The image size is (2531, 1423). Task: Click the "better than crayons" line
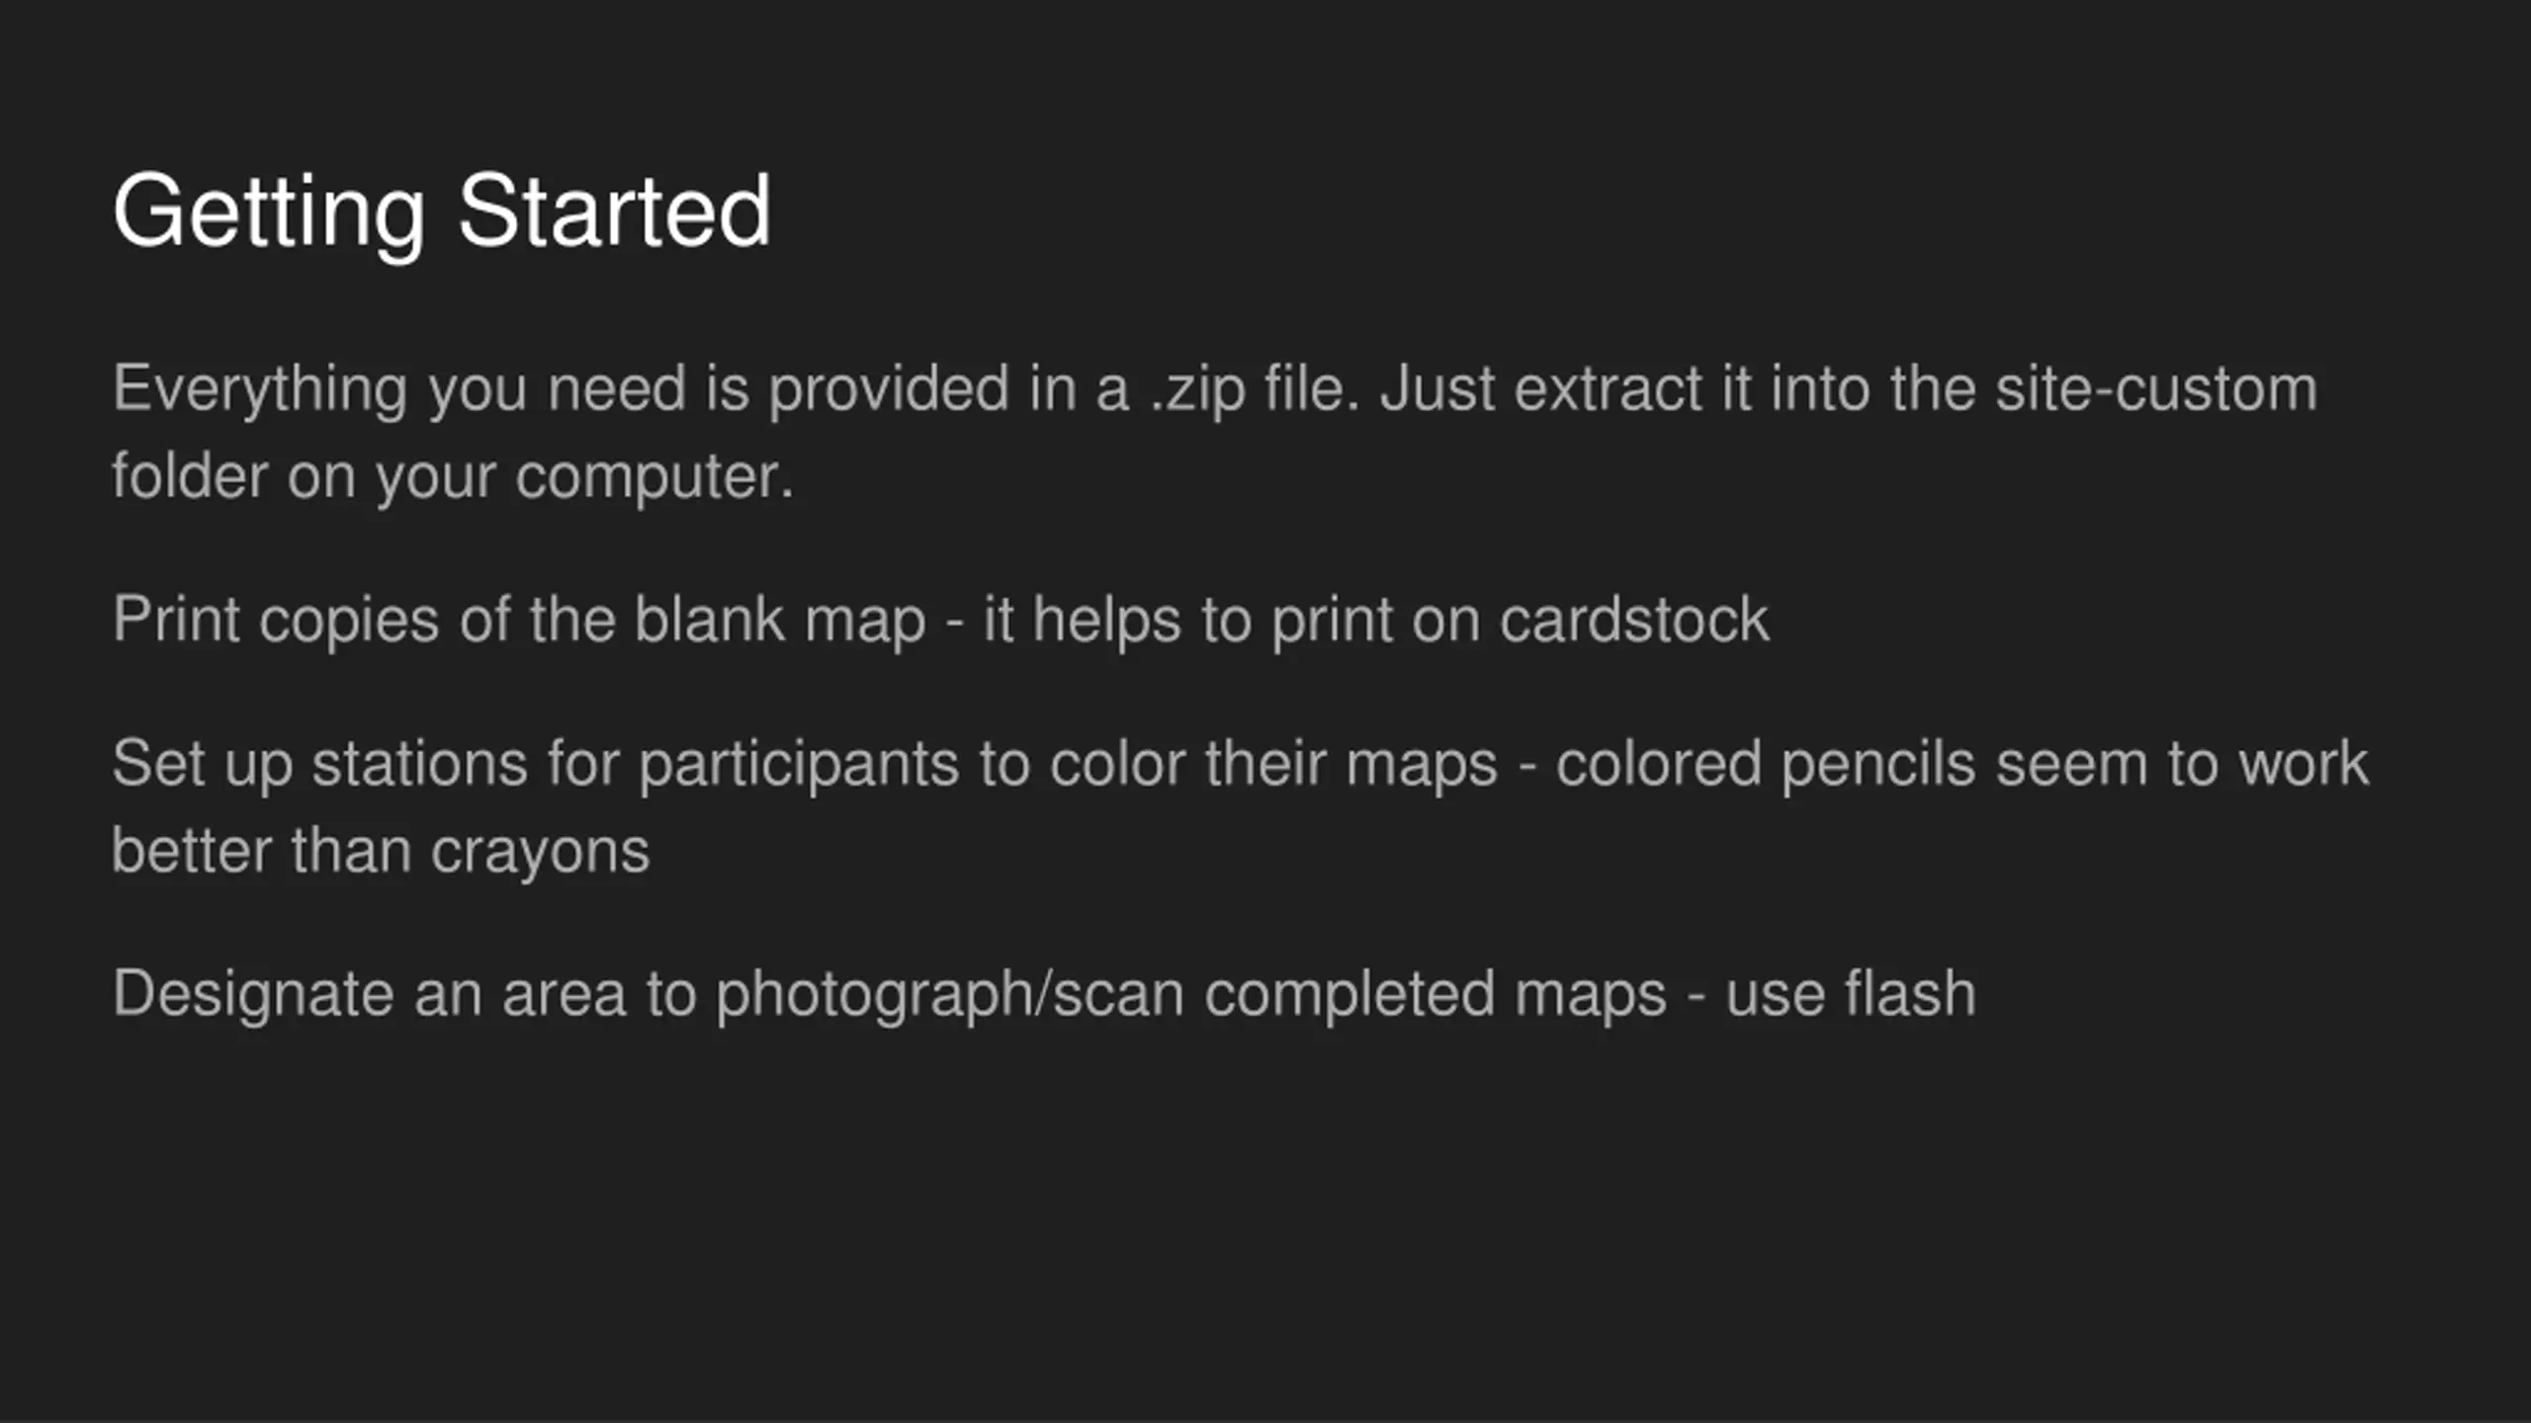[381, 852]
